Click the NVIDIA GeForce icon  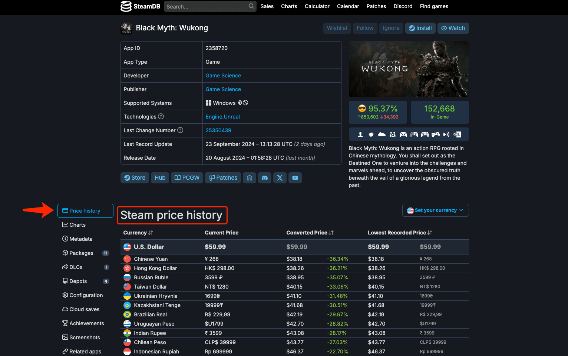coord(458,134)
